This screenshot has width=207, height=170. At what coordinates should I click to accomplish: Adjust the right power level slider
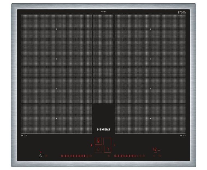(129, 156)
